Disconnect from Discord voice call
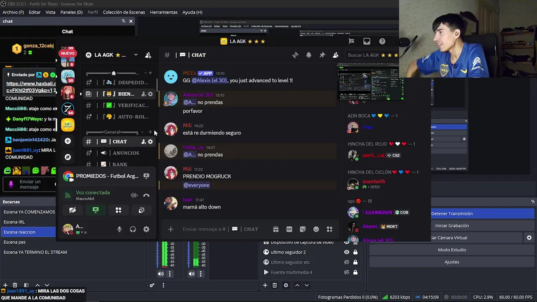Viewport: 537px width, 302px height. click(x=146, y=195)
